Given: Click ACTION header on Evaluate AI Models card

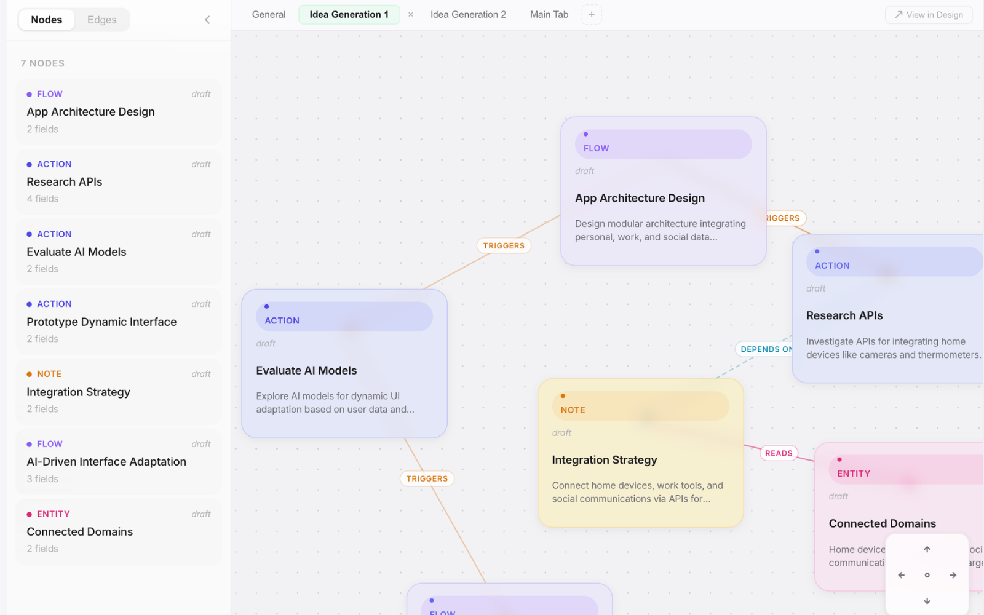Looking at the screenshot, I should [344, 317].
